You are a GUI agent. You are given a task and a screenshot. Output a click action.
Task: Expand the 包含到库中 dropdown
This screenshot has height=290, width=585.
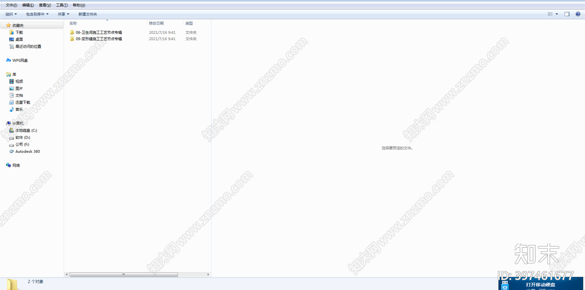[37, 14]
